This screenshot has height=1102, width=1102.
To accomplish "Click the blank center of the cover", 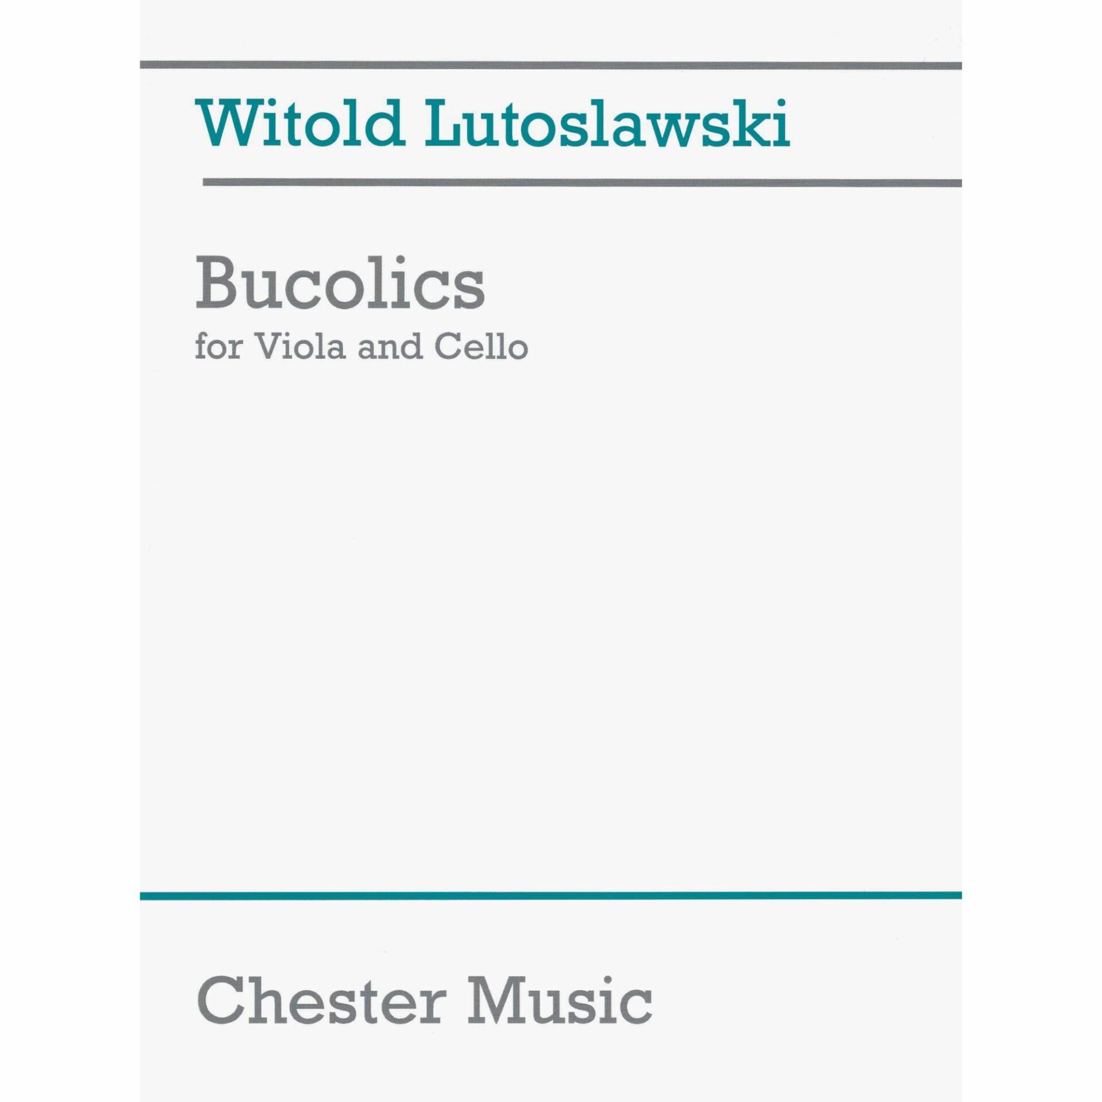I will point(550,603).
